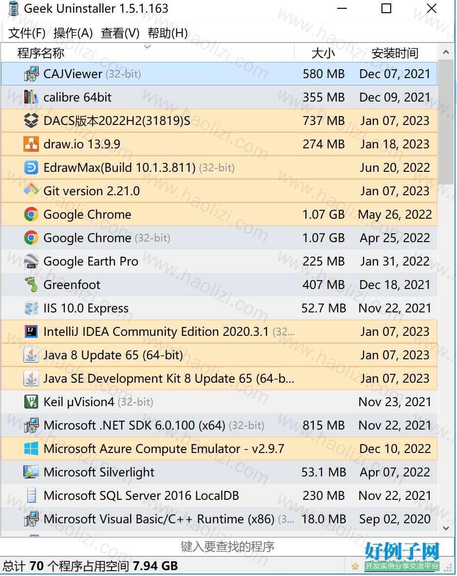Viewport: 457px width, 576px height.
Task: Focus the 键入要查找的程序 search field
Action: tap(228, 547)
